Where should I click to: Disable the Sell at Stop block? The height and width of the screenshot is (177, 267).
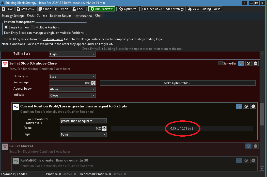point(248,63)
